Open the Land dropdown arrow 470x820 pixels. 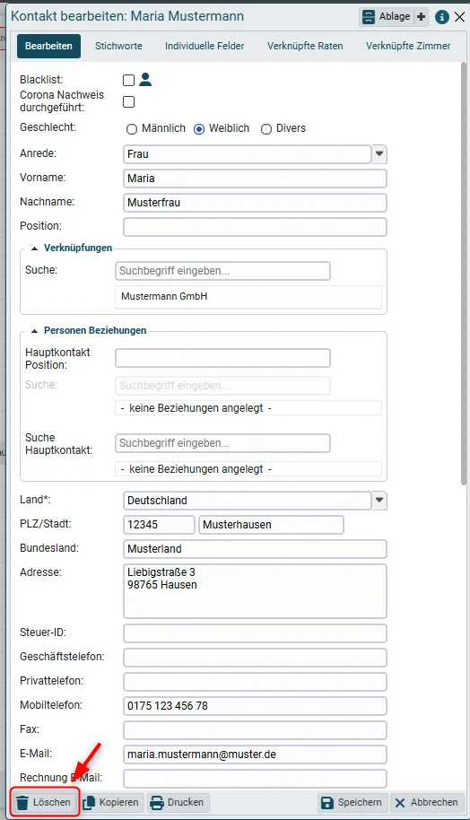pyautogui.click(x=379, y=501)
